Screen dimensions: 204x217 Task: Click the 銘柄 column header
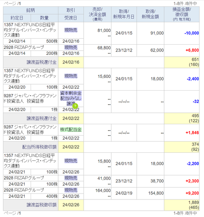point(31,10)
